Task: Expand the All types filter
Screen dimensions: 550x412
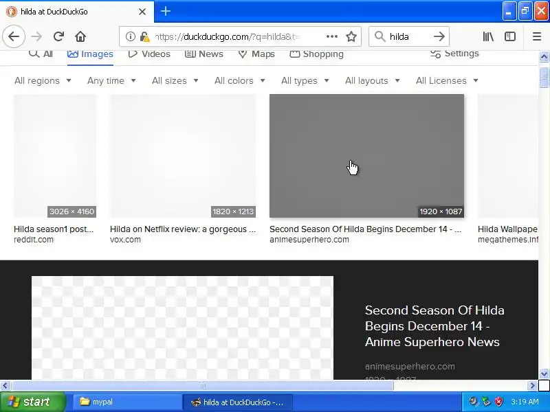Action: click(x=305, y=80)
